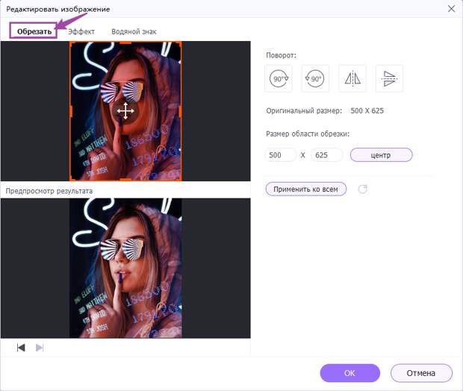Go to next image in preview
Screen dimensions: 463x391
tap(40, 348)
